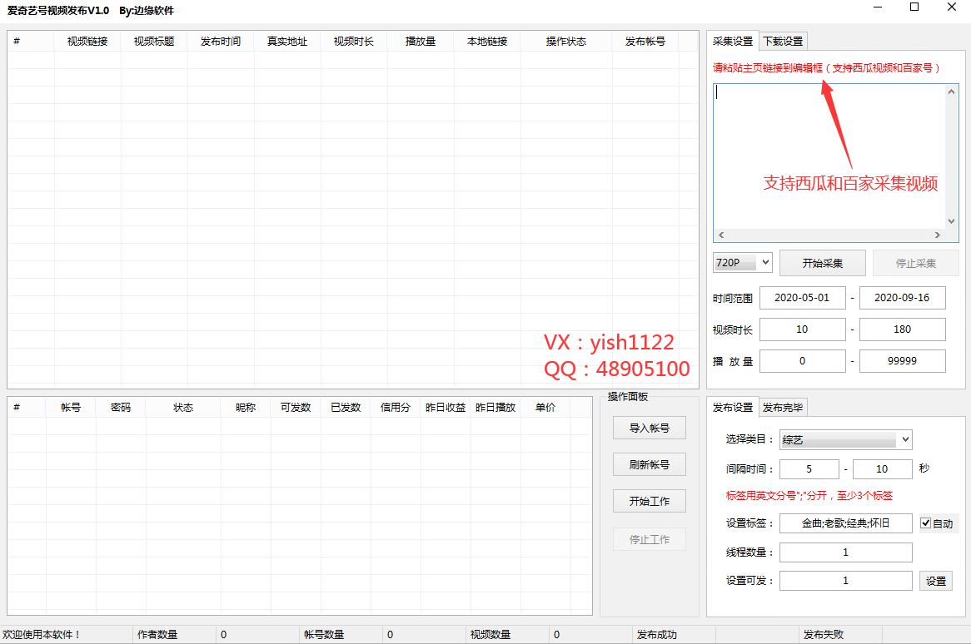
Task: Click the 设置 button beside 设置可发
Action: 936,581
